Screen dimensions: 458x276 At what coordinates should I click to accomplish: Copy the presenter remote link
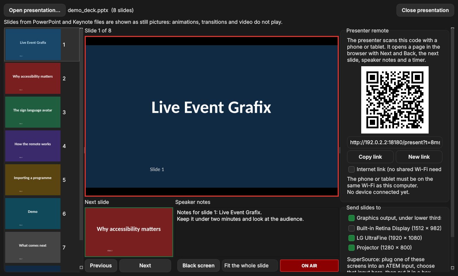click(x=370, y=157)
